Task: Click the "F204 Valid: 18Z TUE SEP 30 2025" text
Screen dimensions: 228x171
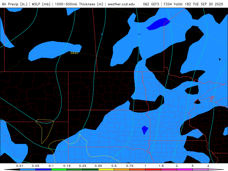Action: point(194,4)
